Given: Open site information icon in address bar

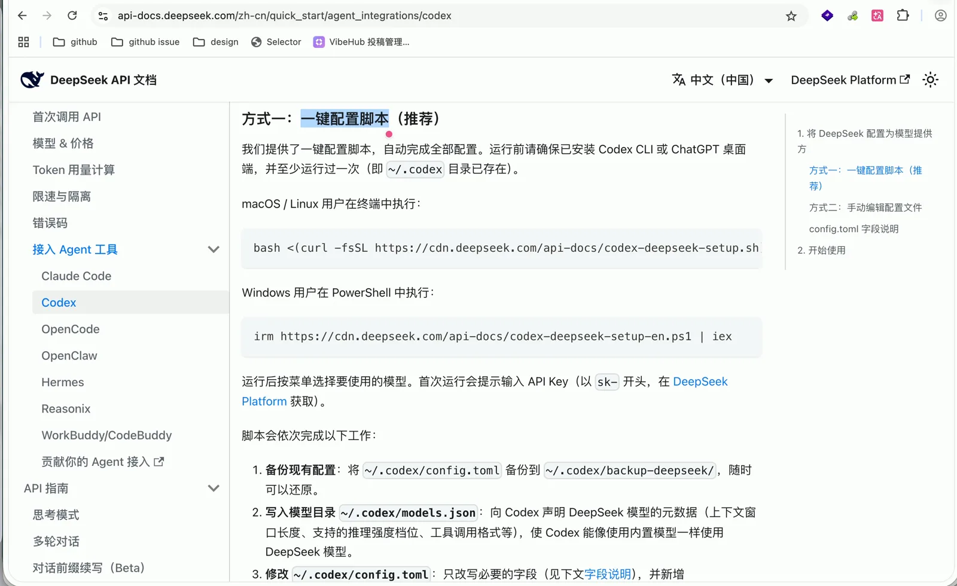Looking at the screenshot, I should [x=103, y=16].
